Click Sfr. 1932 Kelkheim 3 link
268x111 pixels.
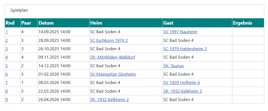click(x=183, y=91)
